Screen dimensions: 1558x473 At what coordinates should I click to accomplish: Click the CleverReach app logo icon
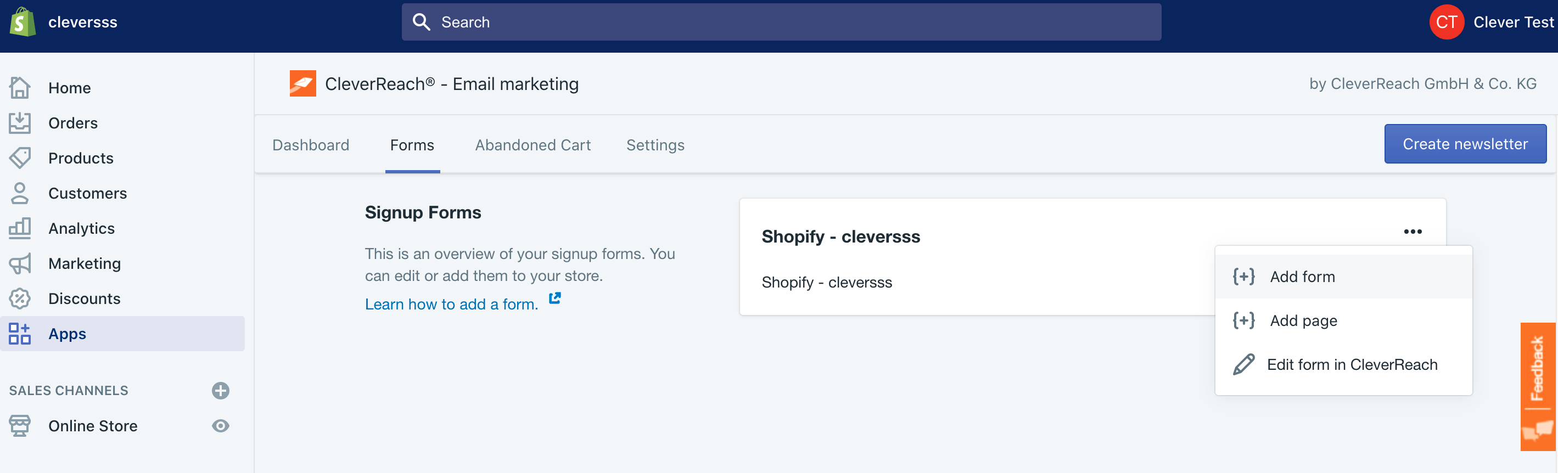coord(302,83)
